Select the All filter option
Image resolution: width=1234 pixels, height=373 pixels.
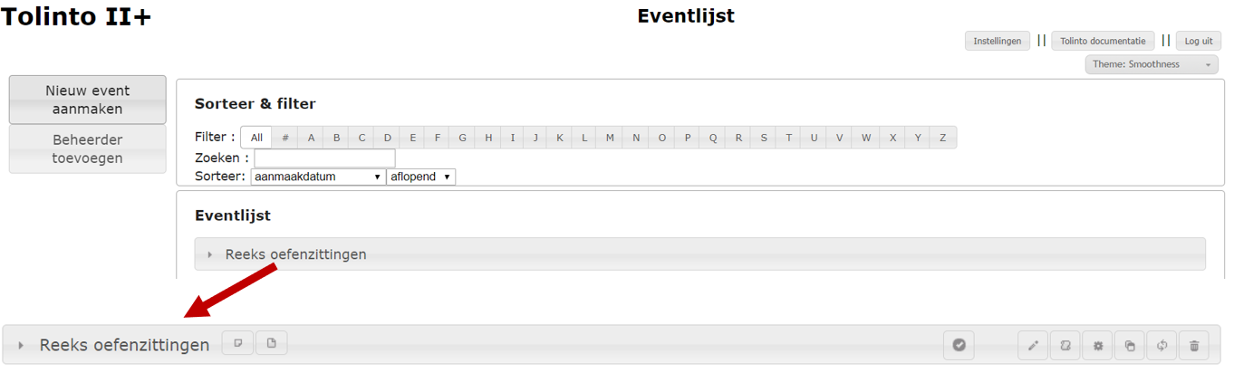[x=256, y=138]
